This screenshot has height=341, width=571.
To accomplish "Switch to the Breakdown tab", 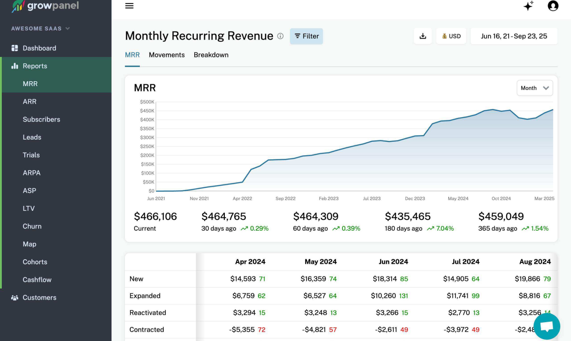I will (211, 55).
